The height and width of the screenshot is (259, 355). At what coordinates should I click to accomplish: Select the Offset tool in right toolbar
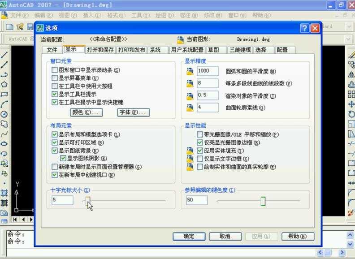click(351, 84)
